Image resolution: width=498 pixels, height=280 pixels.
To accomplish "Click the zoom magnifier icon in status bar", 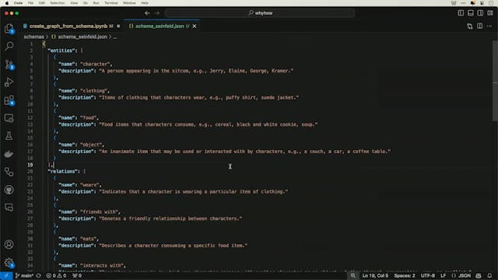I will (352, 275).
